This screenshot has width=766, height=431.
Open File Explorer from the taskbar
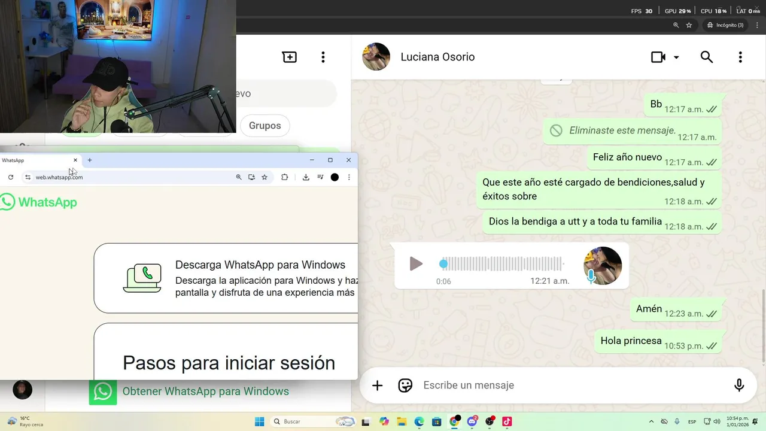(x=402, y=421)
